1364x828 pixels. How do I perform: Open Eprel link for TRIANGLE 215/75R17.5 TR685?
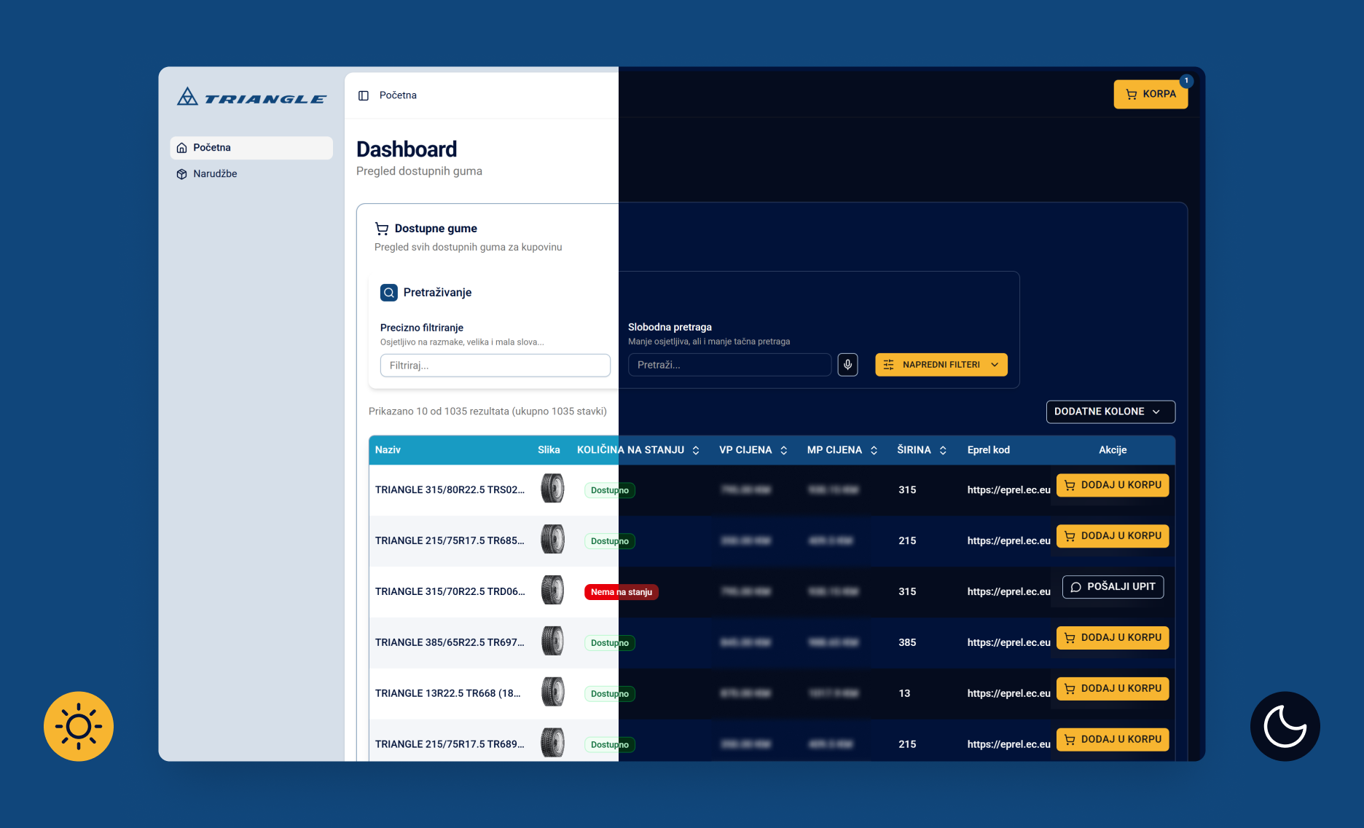[1008, 541]
